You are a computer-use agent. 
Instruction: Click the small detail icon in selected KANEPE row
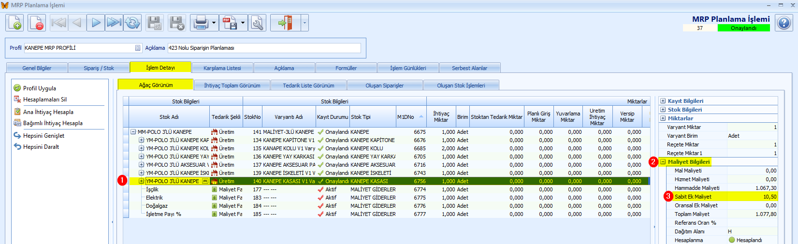pos(205,181)
